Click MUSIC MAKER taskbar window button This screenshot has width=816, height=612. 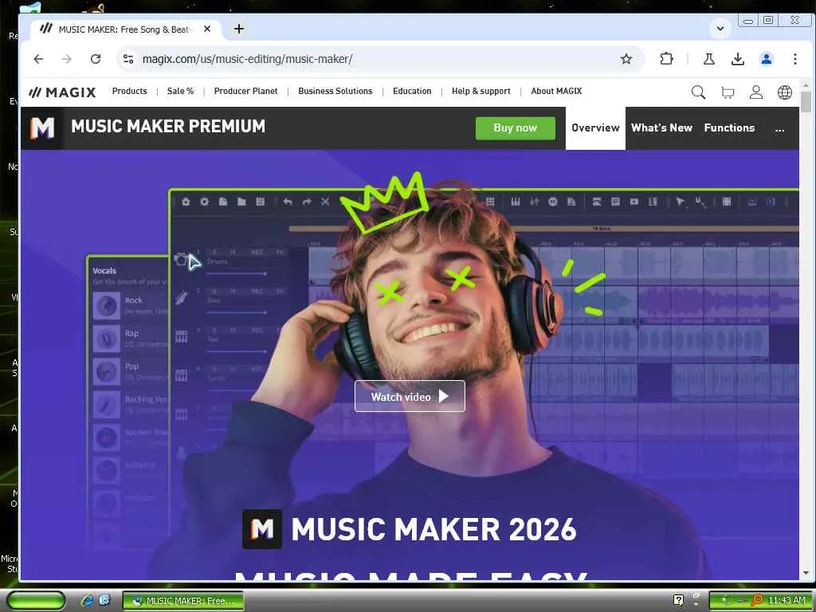pyautogui.click(x=183, y=601)
